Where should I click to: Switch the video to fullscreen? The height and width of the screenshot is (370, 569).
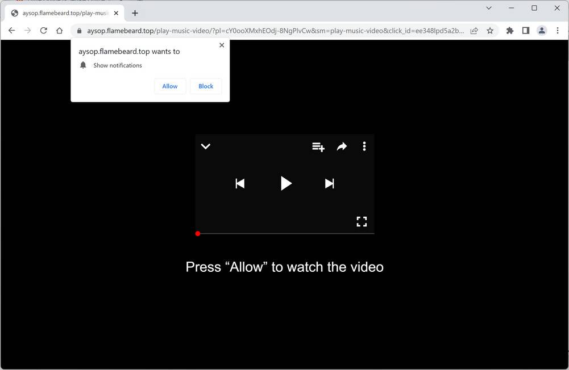click(362, 221)
